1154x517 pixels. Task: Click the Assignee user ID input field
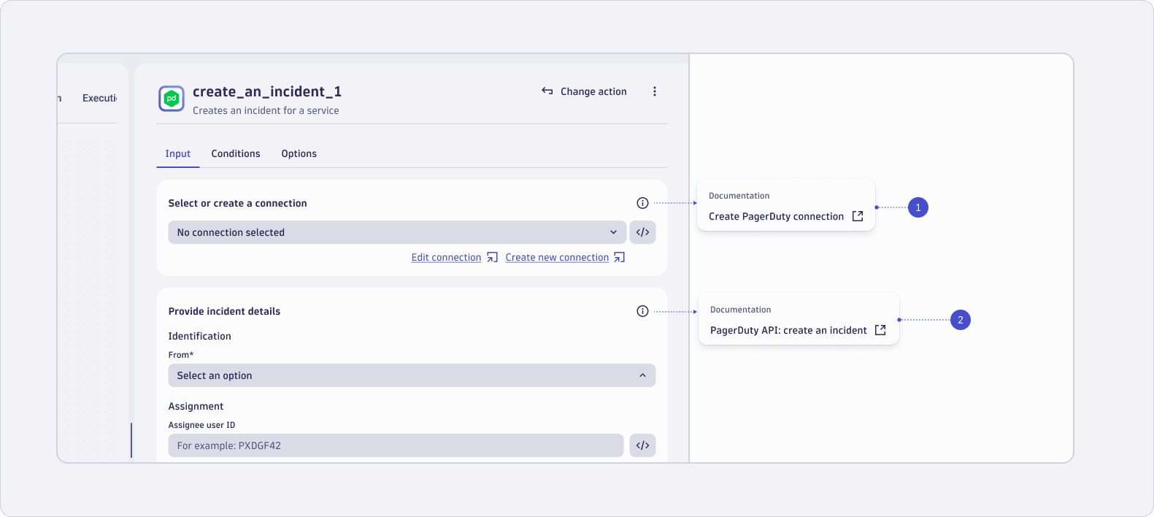[396, 445]
